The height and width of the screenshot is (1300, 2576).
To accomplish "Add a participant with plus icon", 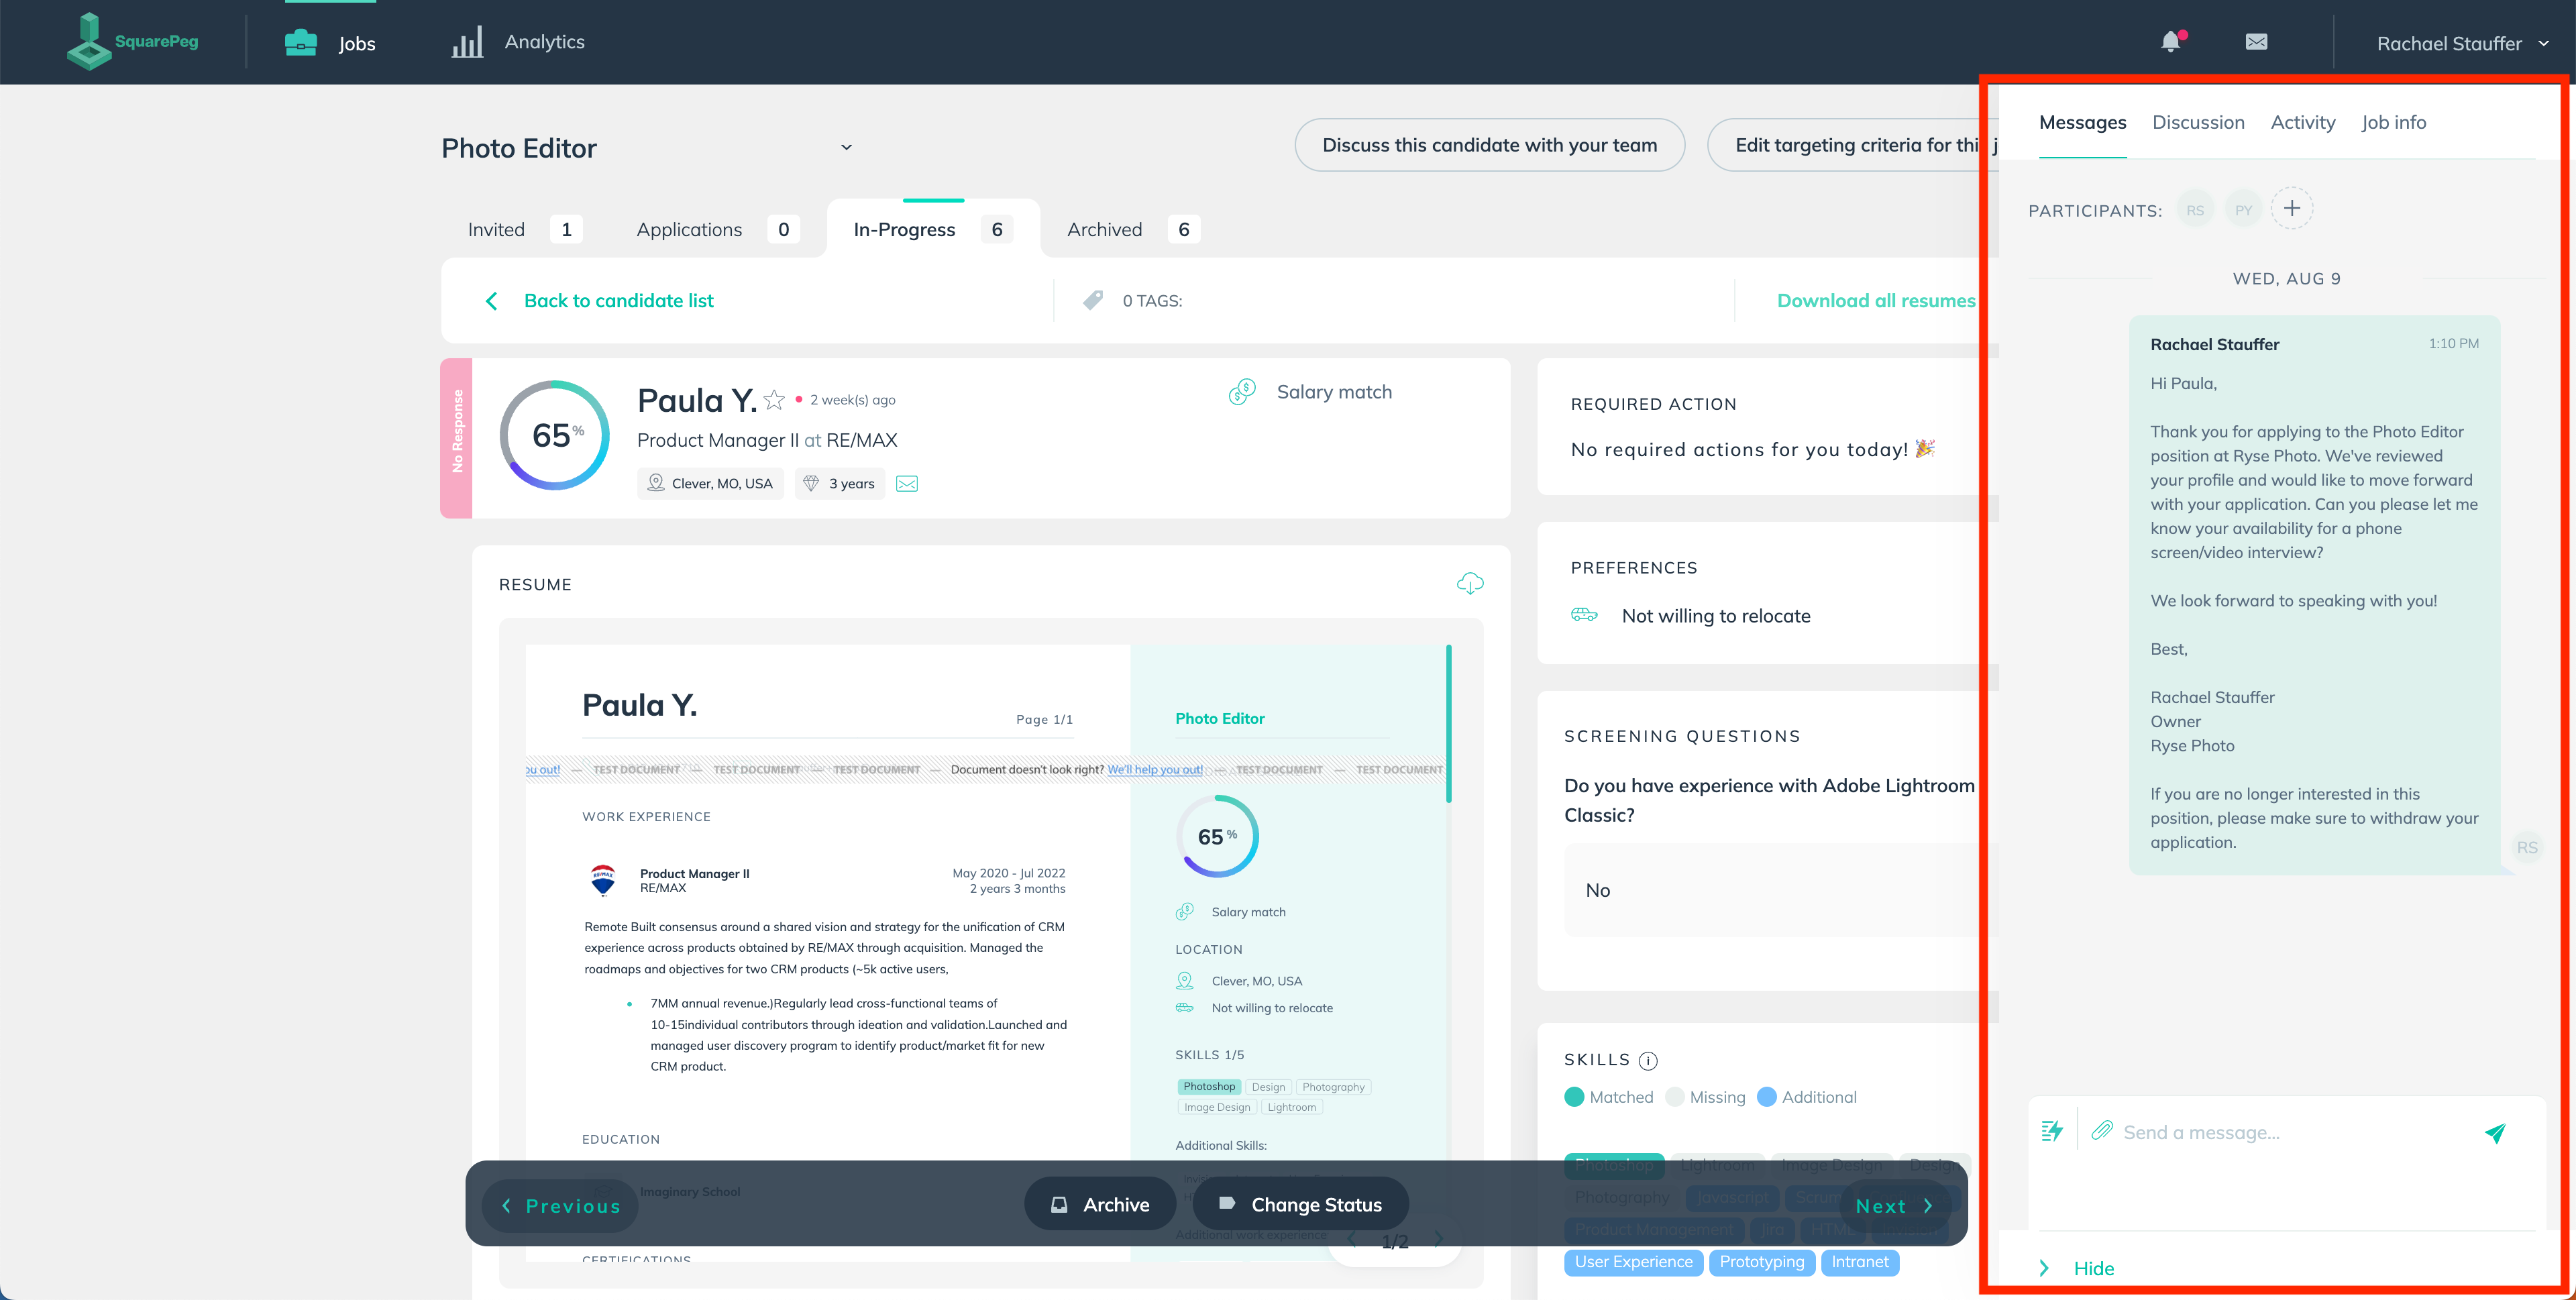I will tap(2292, 209).
